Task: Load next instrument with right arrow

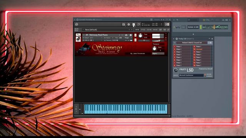Action: (122, 35)
